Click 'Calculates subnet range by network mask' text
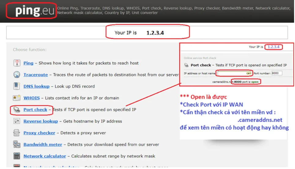Screen dimensions: 295x169 click(x=113, y=156)
